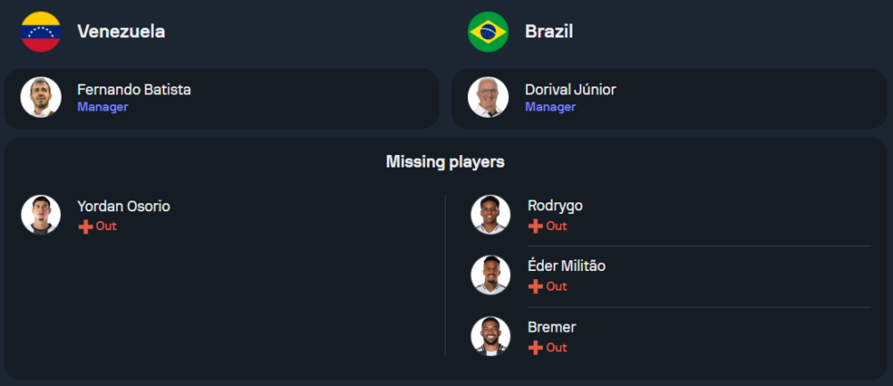Click the injury cross icon under Bremer
The height and width of the screenshot is (386, 893).
click(536, 348)
